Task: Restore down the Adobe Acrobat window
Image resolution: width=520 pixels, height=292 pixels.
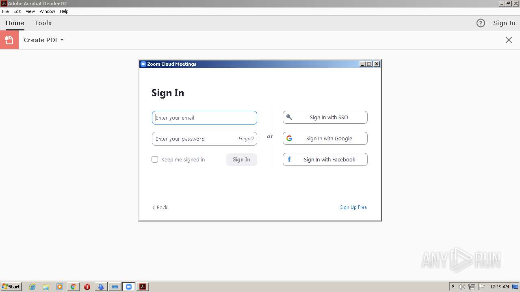Action: (508, 3)
